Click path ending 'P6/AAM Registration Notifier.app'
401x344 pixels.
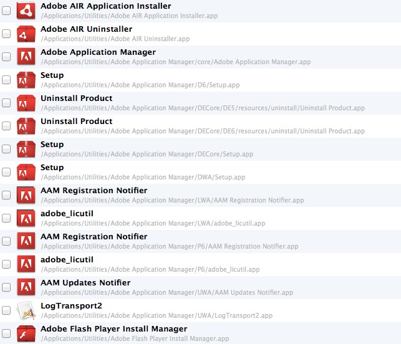pos(170,247)
